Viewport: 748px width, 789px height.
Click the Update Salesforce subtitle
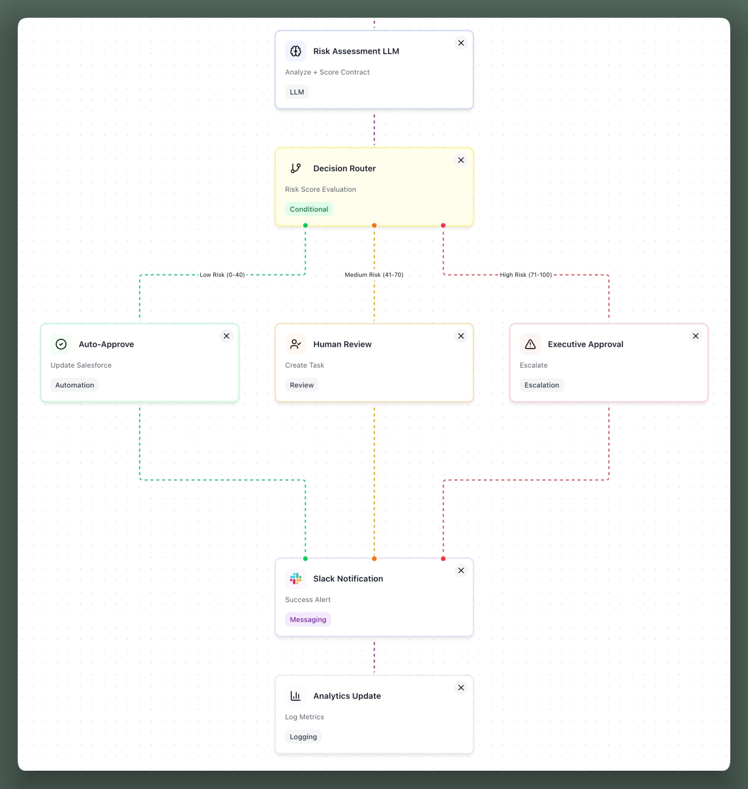tap(81, 365)
